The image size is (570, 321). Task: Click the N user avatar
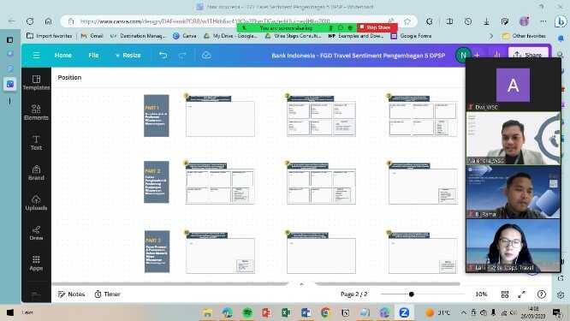tap(463, 56)
